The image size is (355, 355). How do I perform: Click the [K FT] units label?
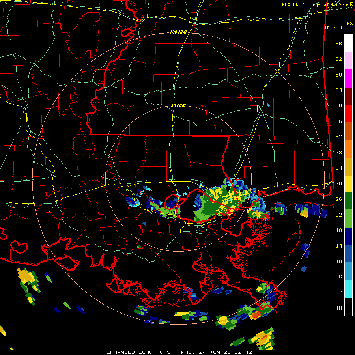tap(333, 28)
